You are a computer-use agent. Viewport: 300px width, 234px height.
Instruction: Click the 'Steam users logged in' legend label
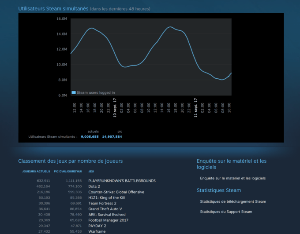tap(96, 92)
